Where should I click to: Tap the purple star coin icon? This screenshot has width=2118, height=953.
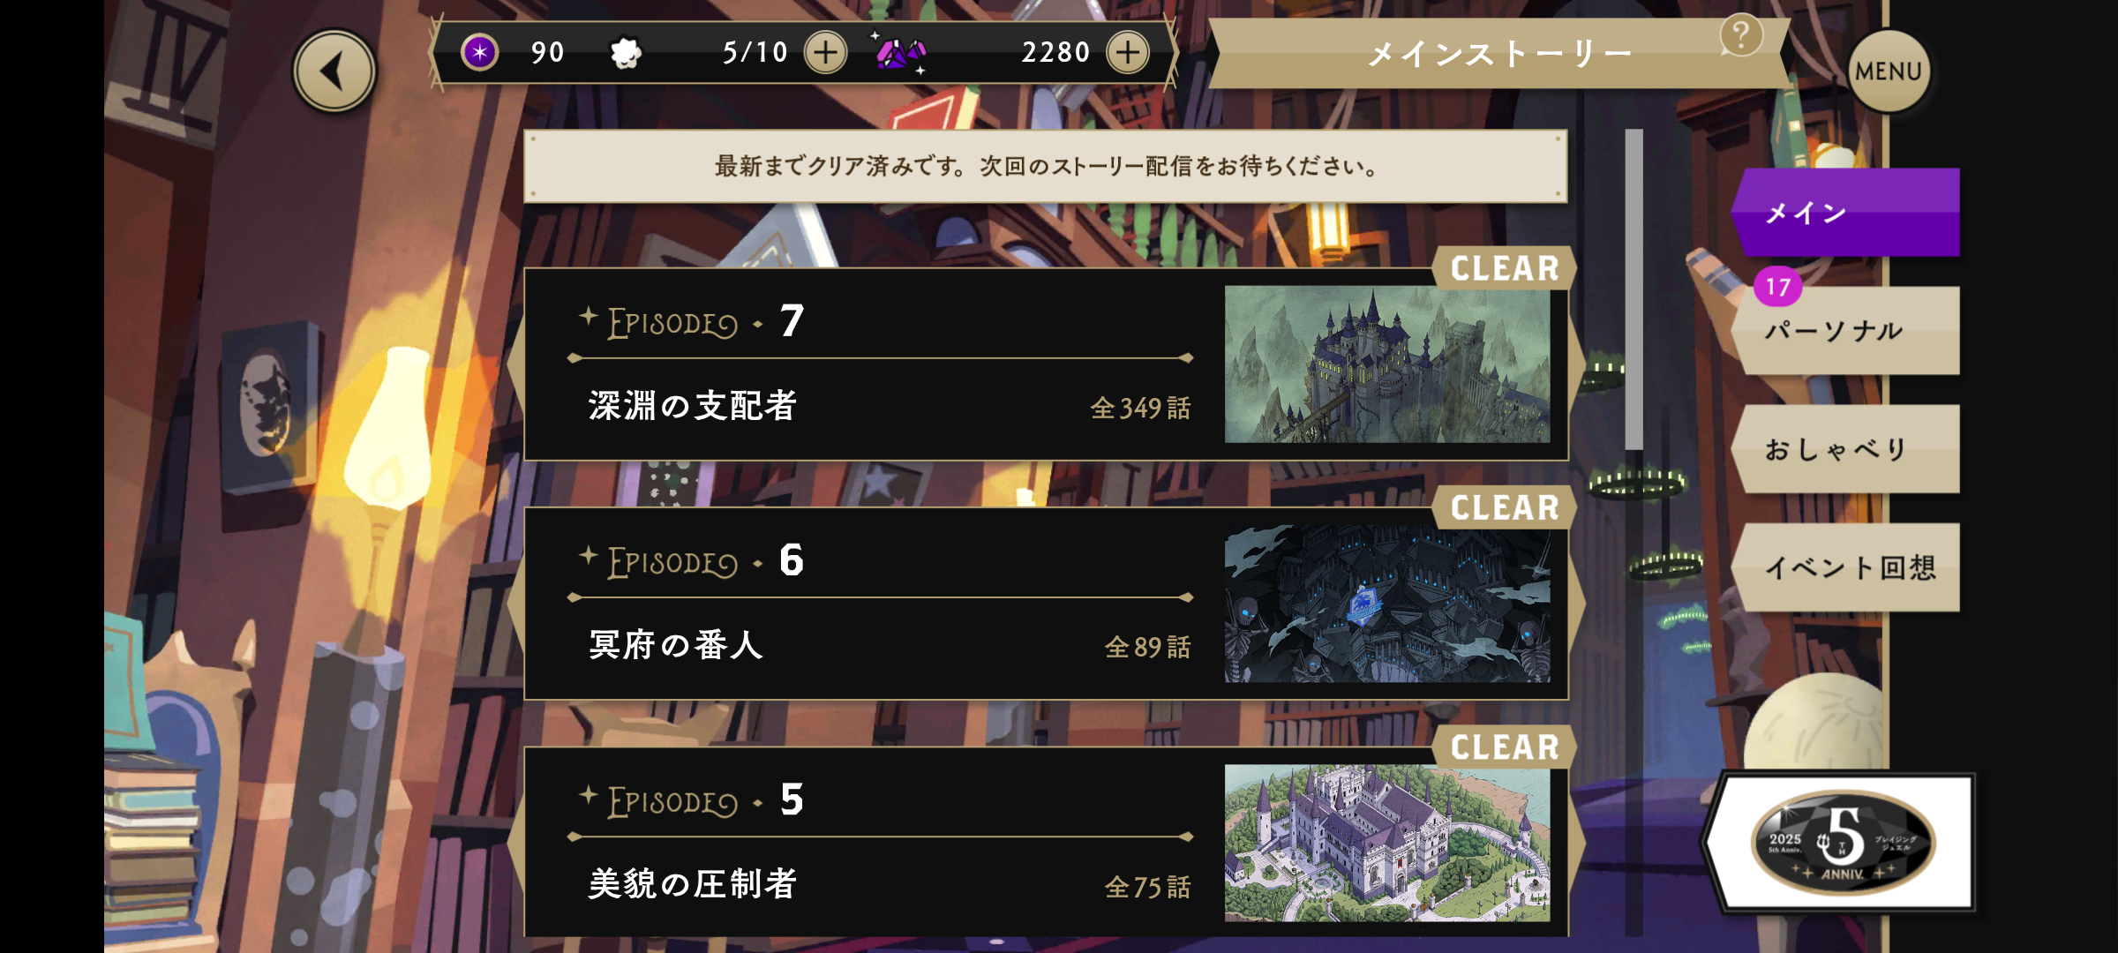(479, 52)
